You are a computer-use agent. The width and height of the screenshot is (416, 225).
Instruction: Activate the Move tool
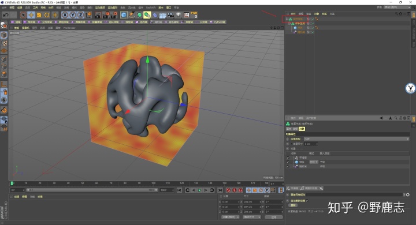pos(31,15)
